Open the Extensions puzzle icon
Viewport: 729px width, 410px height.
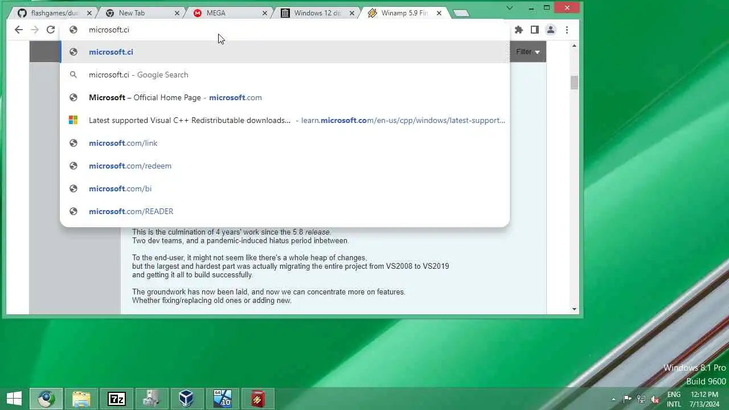519,30
